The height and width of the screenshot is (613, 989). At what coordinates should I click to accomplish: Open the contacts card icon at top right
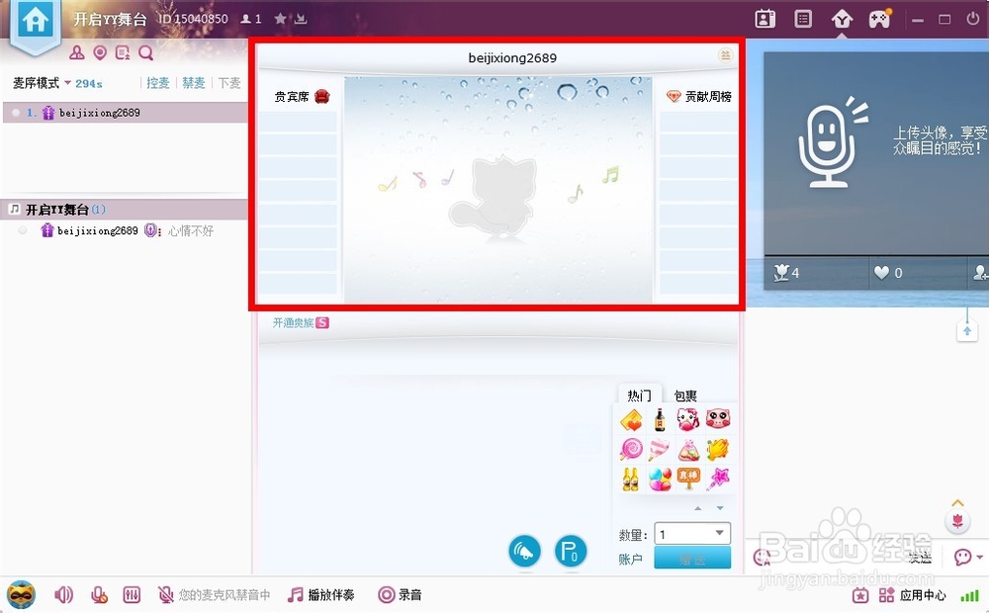tap(764, 19)
